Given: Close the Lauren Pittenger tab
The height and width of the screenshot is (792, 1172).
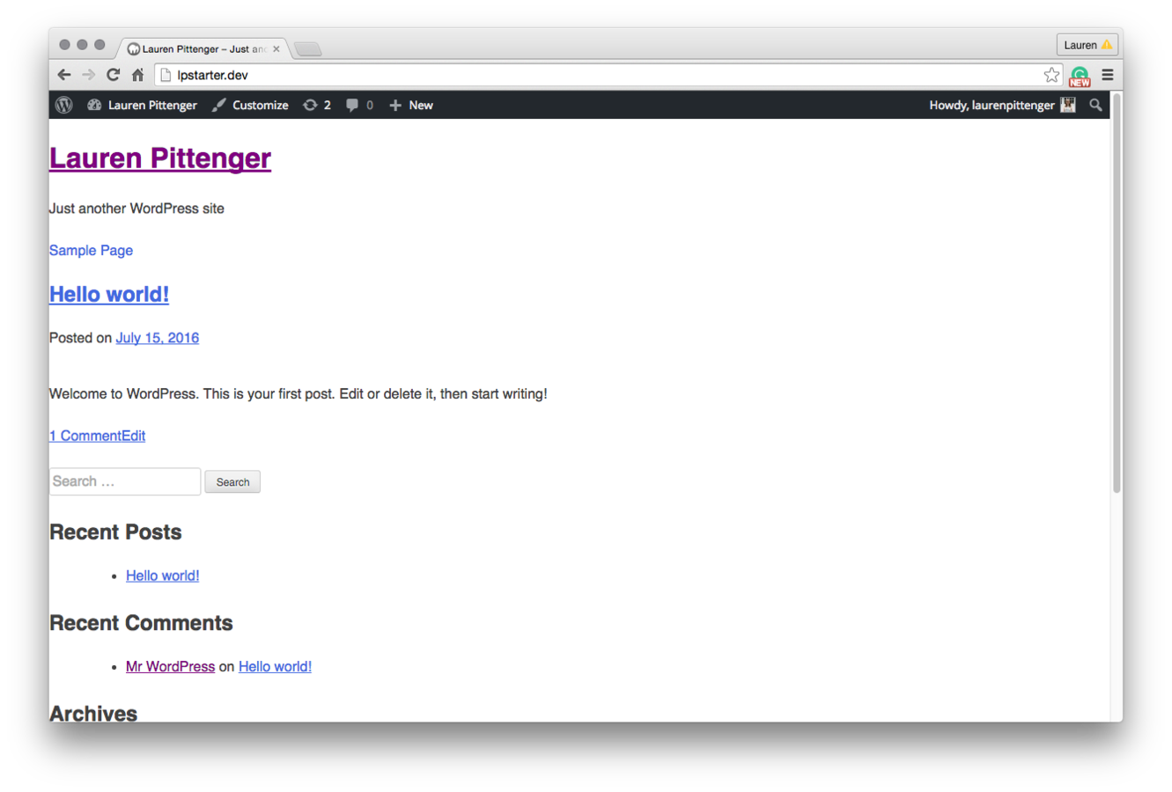Looking at the screenshot, I should click(x=276, y=49).
